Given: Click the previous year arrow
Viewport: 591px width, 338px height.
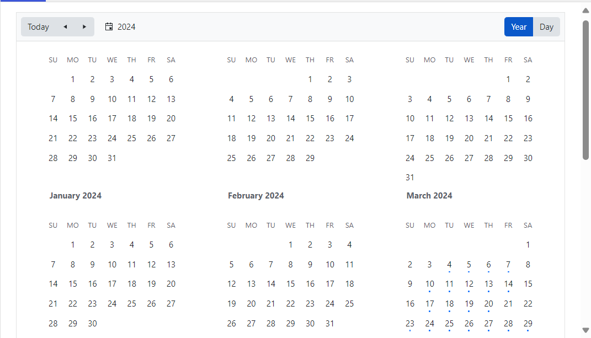Looking at the screenshot, I should pyautogui.click(x=65, y=27).
